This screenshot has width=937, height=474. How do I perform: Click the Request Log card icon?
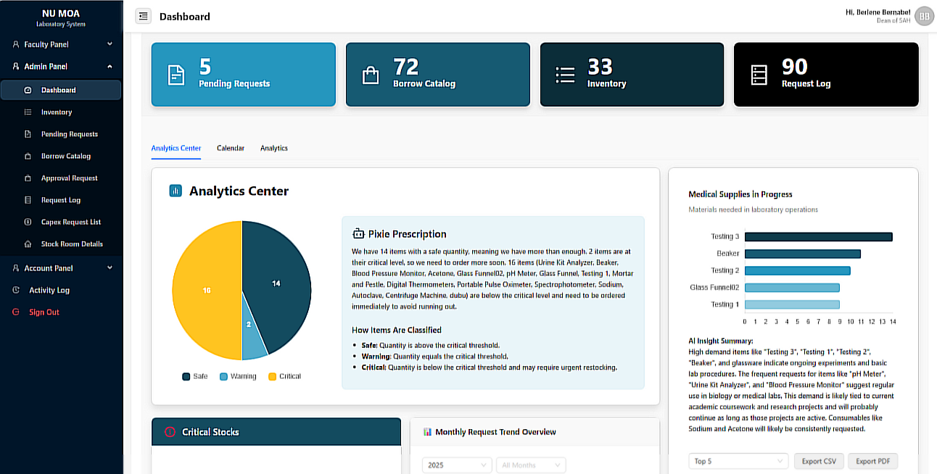point(759,75)
